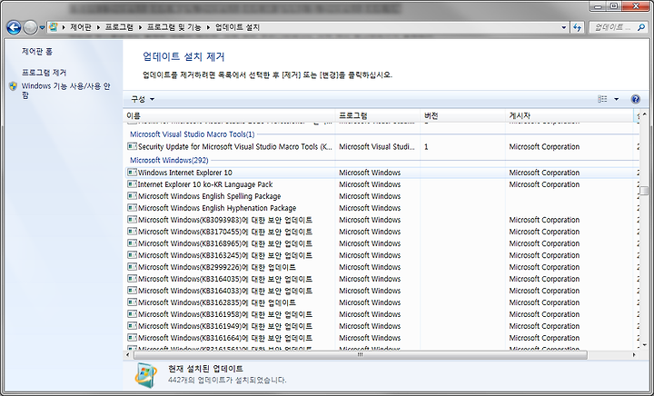Click the vertical scrollbar thumb
Viewport: 654px width, 396px height.
pyautogui.click(x=644, y=190)
